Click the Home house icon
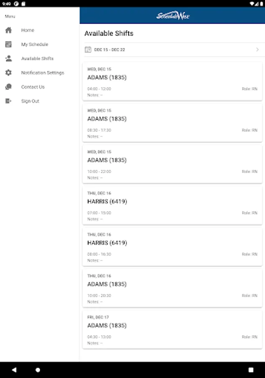 coord(8,30)
